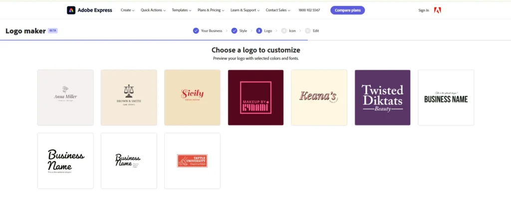Image resolution: width=511 pixels, height=217 pixels.
Task: Choose the Tattle University orange logo
Action: [192, 161]
